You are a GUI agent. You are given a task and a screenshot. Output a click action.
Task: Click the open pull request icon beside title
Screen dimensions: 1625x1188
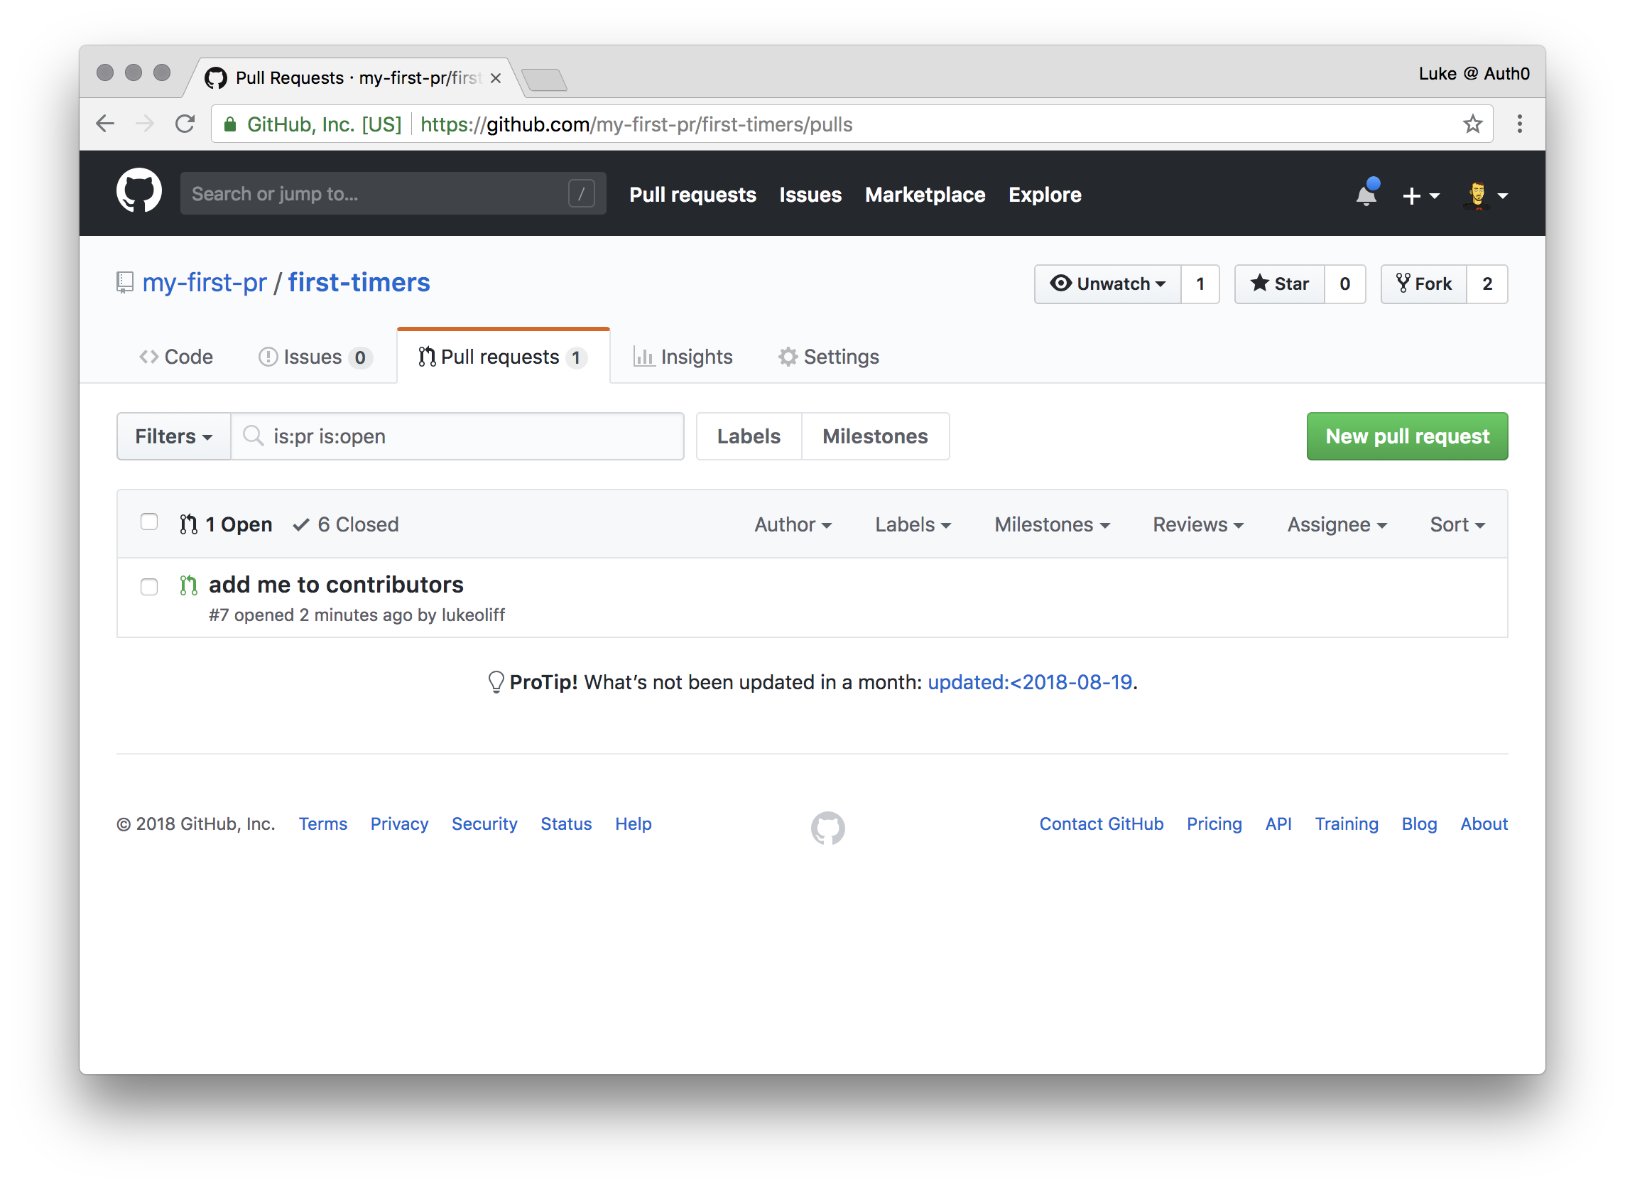click(189, 585)
